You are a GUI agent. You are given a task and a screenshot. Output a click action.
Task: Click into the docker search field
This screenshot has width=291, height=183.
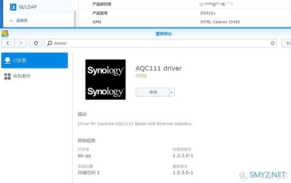pos(160,43)
